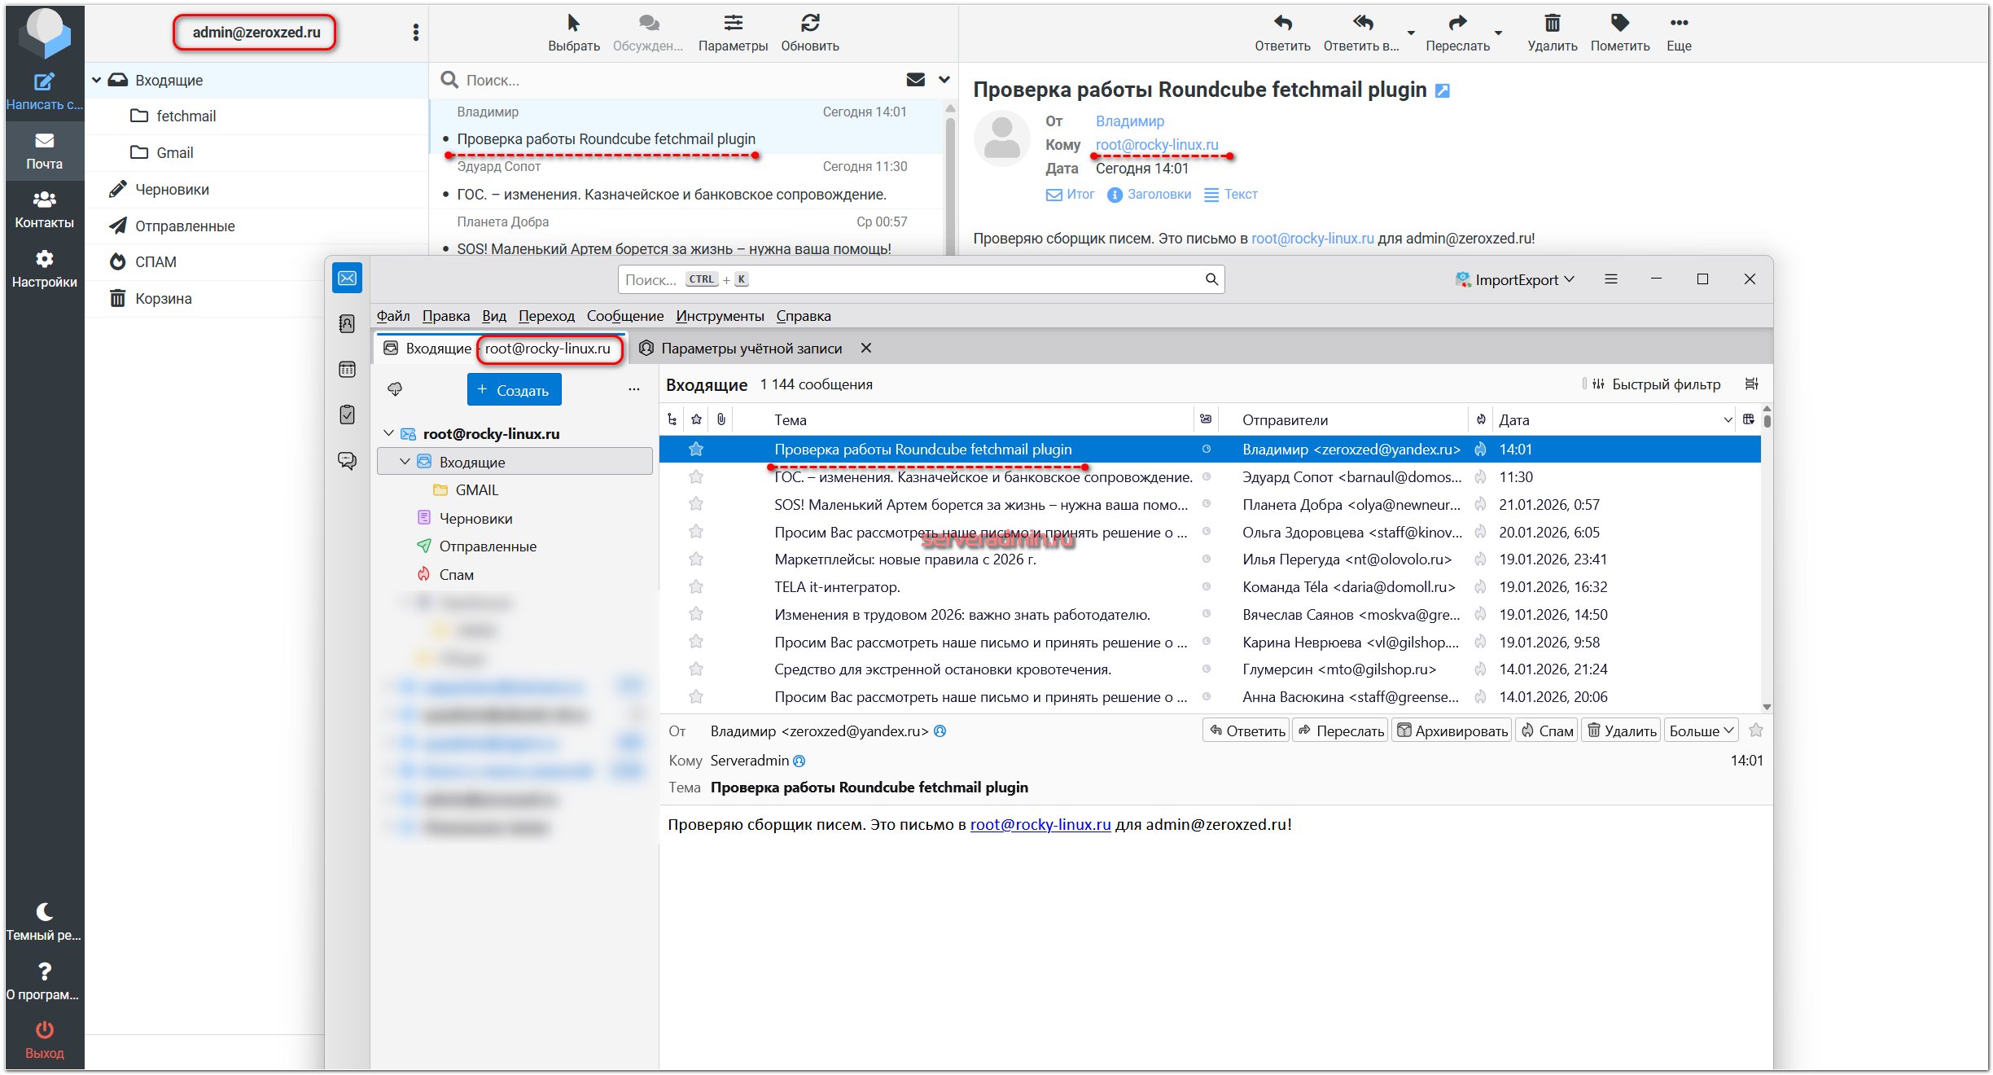Star the Roundcube fetchmail plugin message
The image size is (1993, 1075).
(696, 450)
